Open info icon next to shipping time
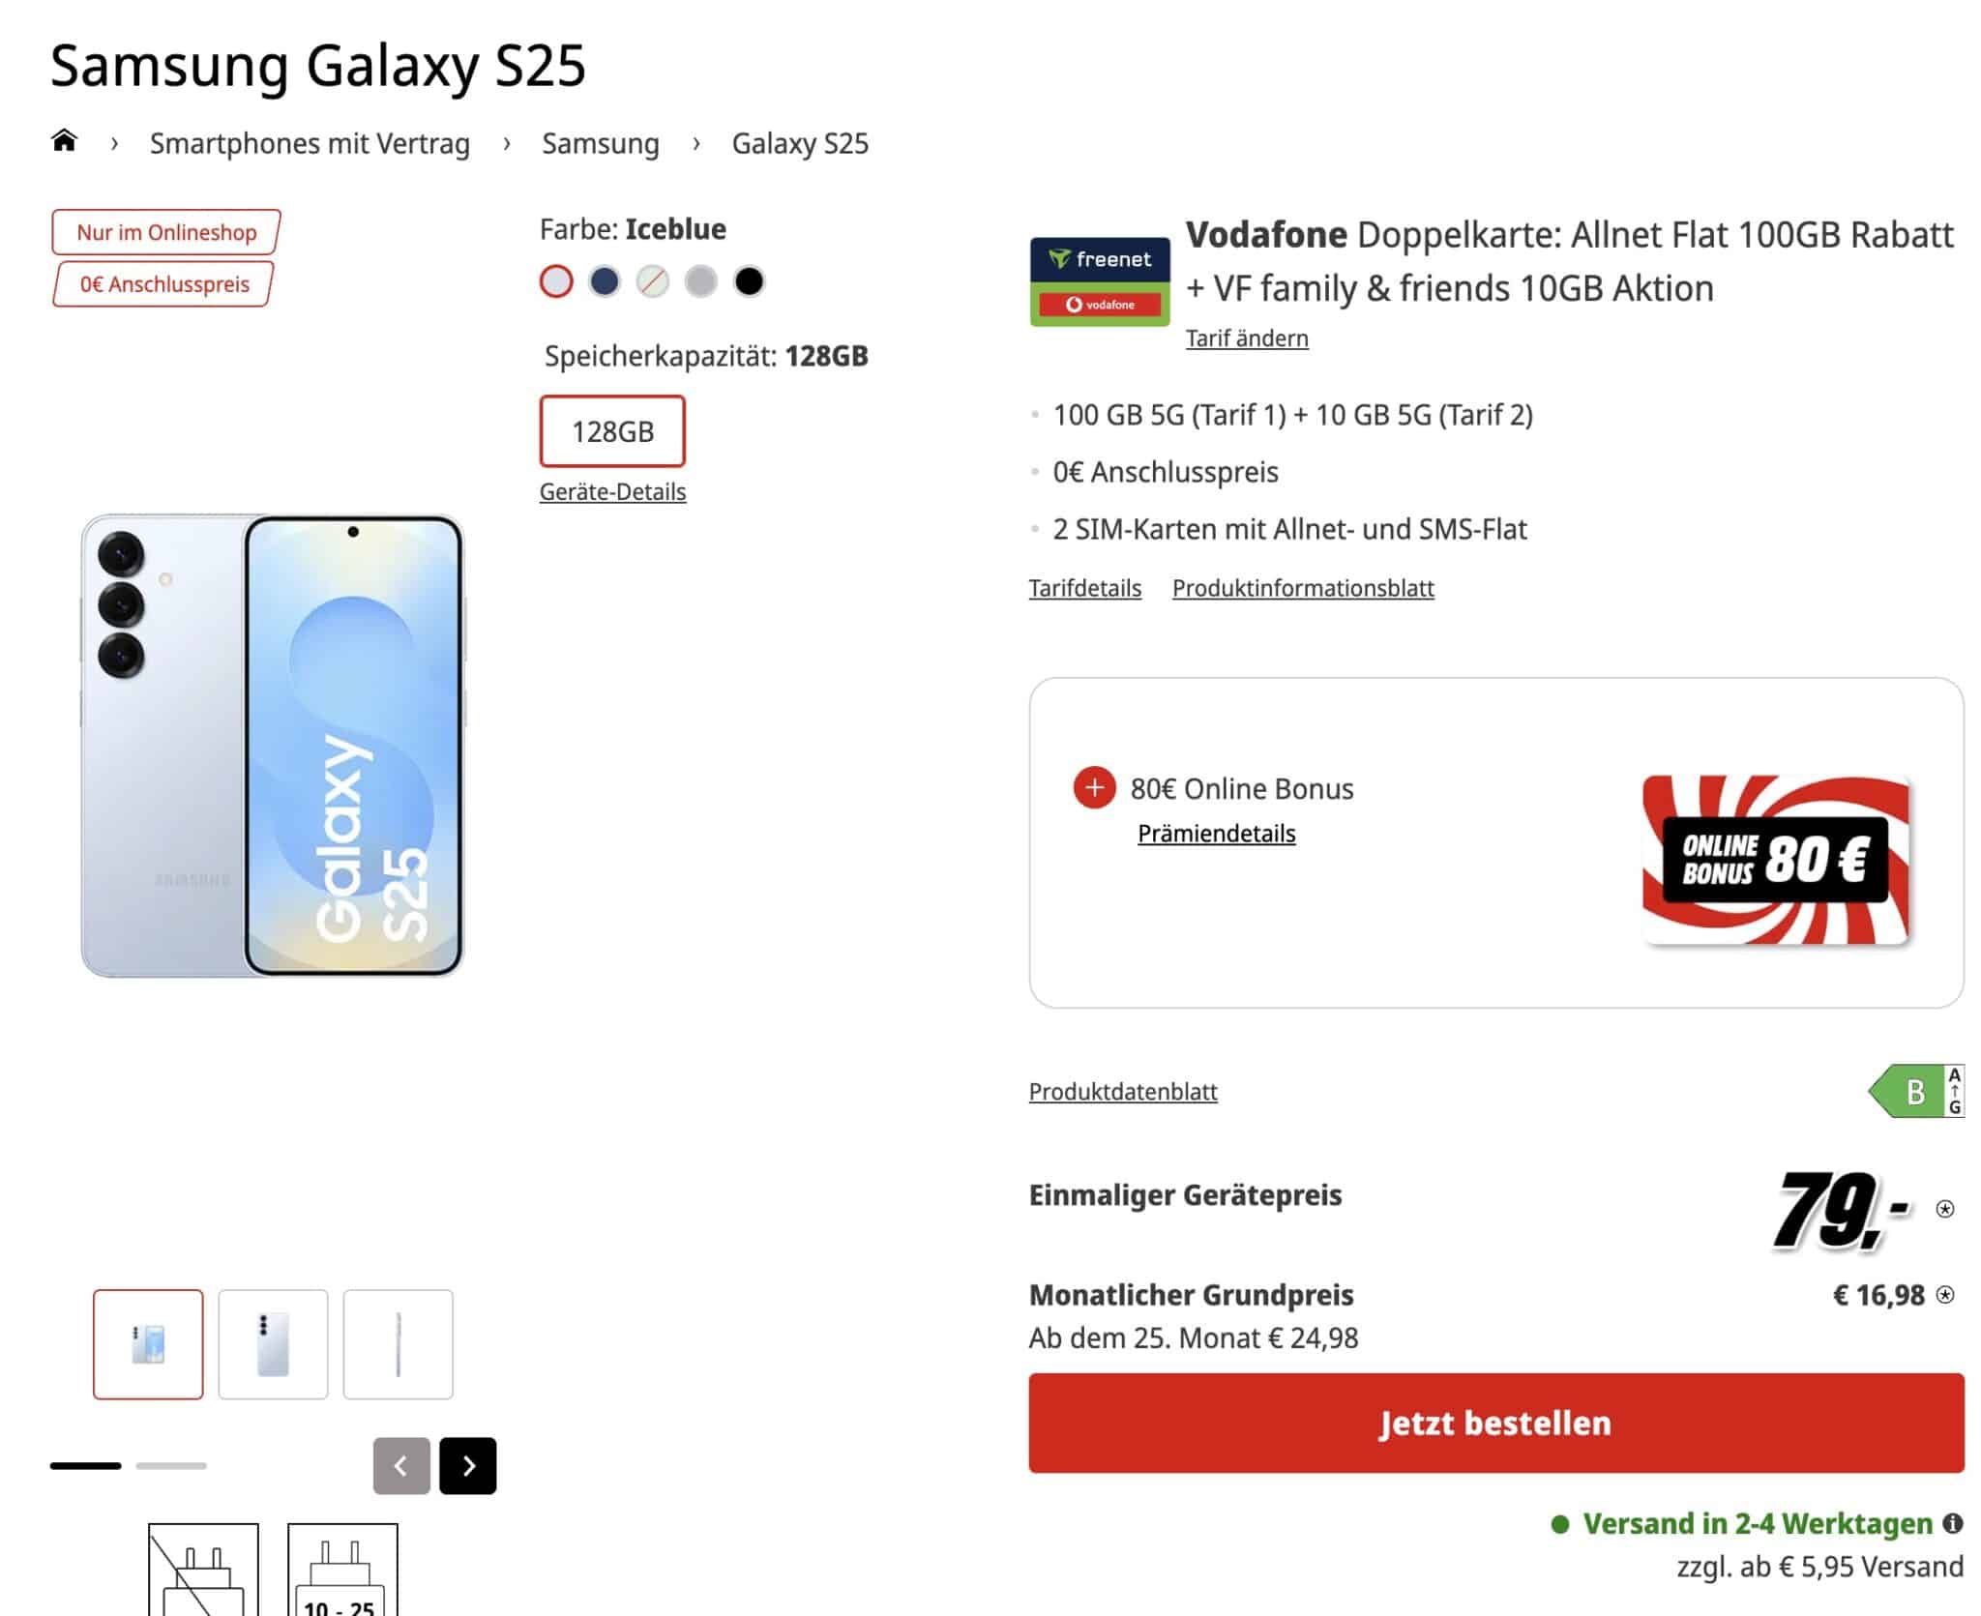This screenshot has width=1981, height=1616. tap(1953, 1523)
